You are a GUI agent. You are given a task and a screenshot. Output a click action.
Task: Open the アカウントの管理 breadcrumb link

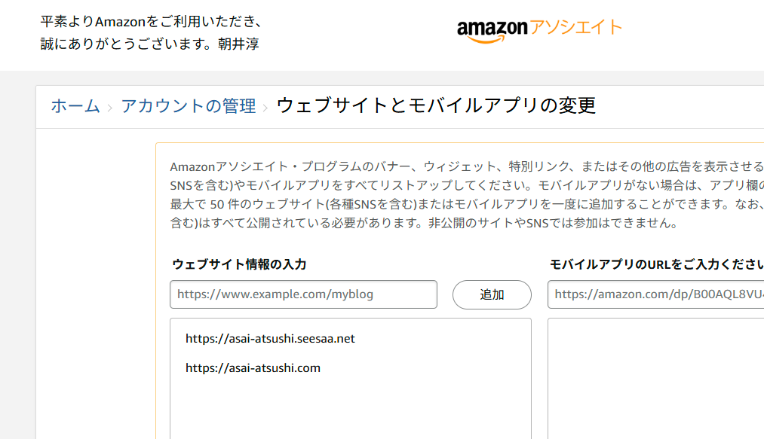188,105
